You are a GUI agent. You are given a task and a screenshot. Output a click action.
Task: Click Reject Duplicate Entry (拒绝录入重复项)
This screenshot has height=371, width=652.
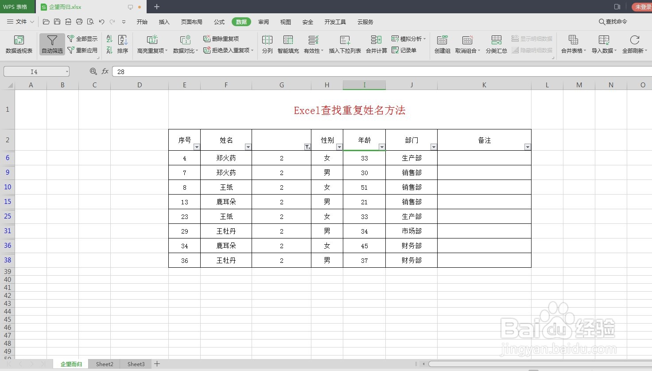click(228, 51)
